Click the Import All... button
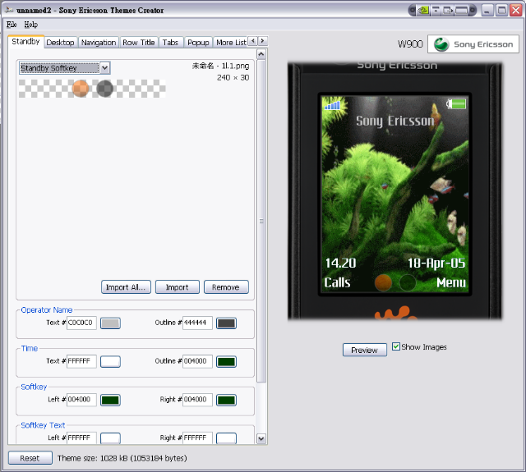This screenshot has width=526, height=472. 126,287
